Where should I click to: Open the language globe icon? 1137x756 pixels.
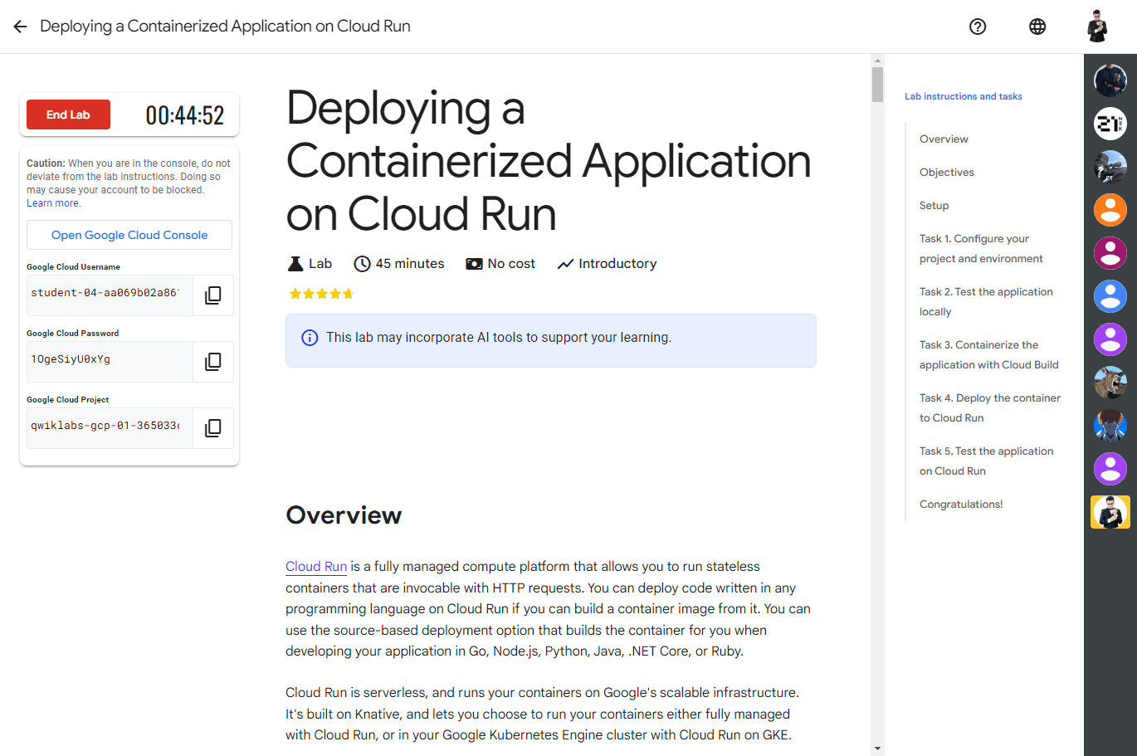[1037, 27]
